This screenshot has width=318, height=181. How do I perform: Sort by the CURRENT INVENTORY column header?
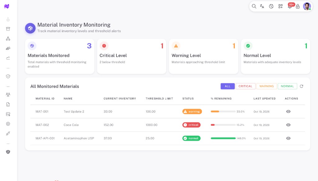tap(120, 99)
